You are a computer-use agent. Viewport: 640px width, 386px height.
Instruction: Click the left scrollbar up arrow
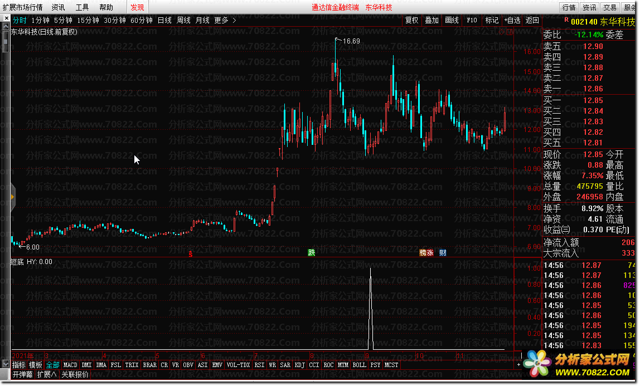point(6,27)
